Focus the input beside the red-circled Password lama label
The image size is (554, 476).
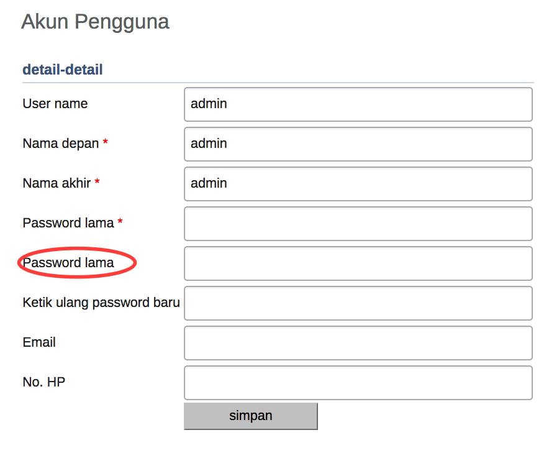[x=358, y=263]
